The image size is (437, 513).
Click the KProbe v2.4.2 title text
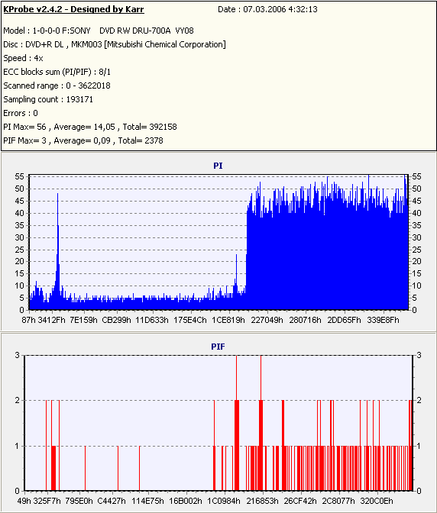73,9
